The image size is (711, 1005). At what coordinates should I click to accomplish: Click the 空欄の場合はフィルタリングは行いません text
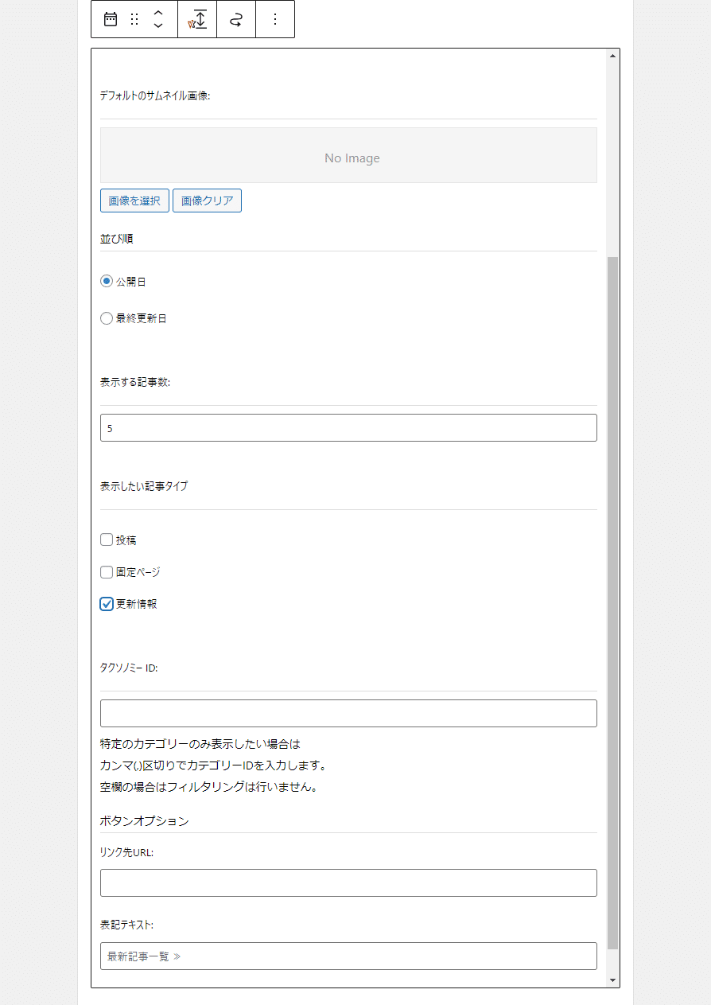tap(209, 788)
